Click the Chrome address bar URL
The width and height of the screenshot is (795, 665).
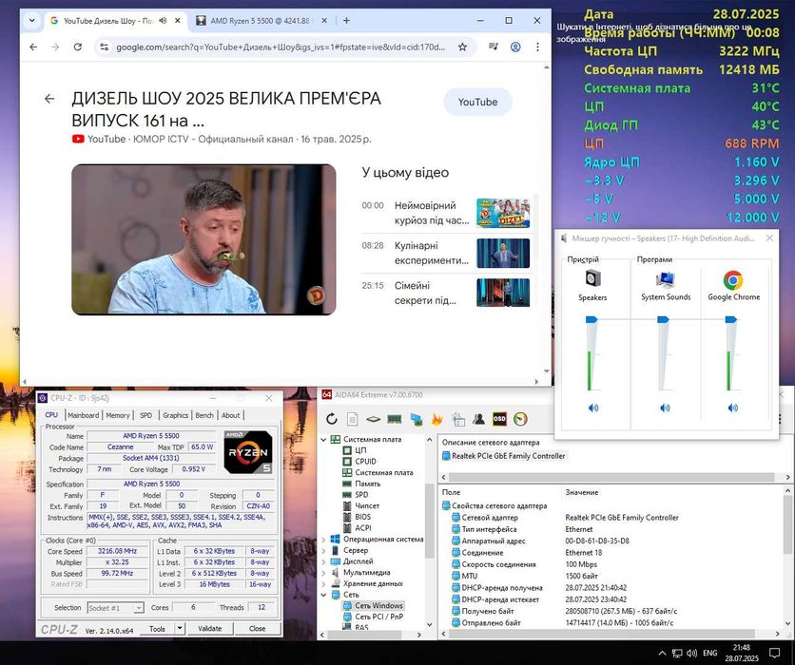pyautogui.click(x=281, y=47)
